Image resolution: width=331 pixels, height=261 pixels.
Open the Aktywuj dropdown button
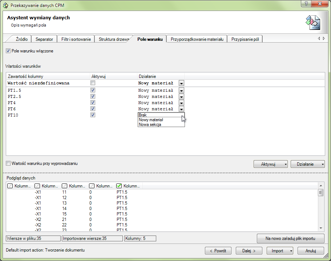271,164
